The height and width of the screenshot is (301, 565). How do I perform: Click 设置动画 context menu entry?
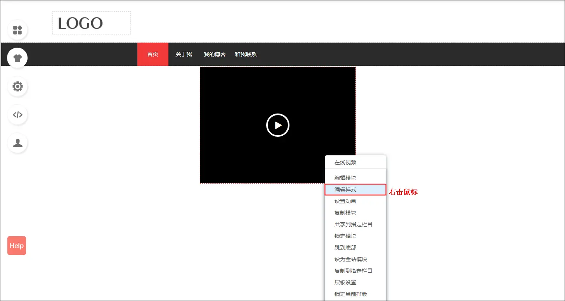click(x=345, y=201)
